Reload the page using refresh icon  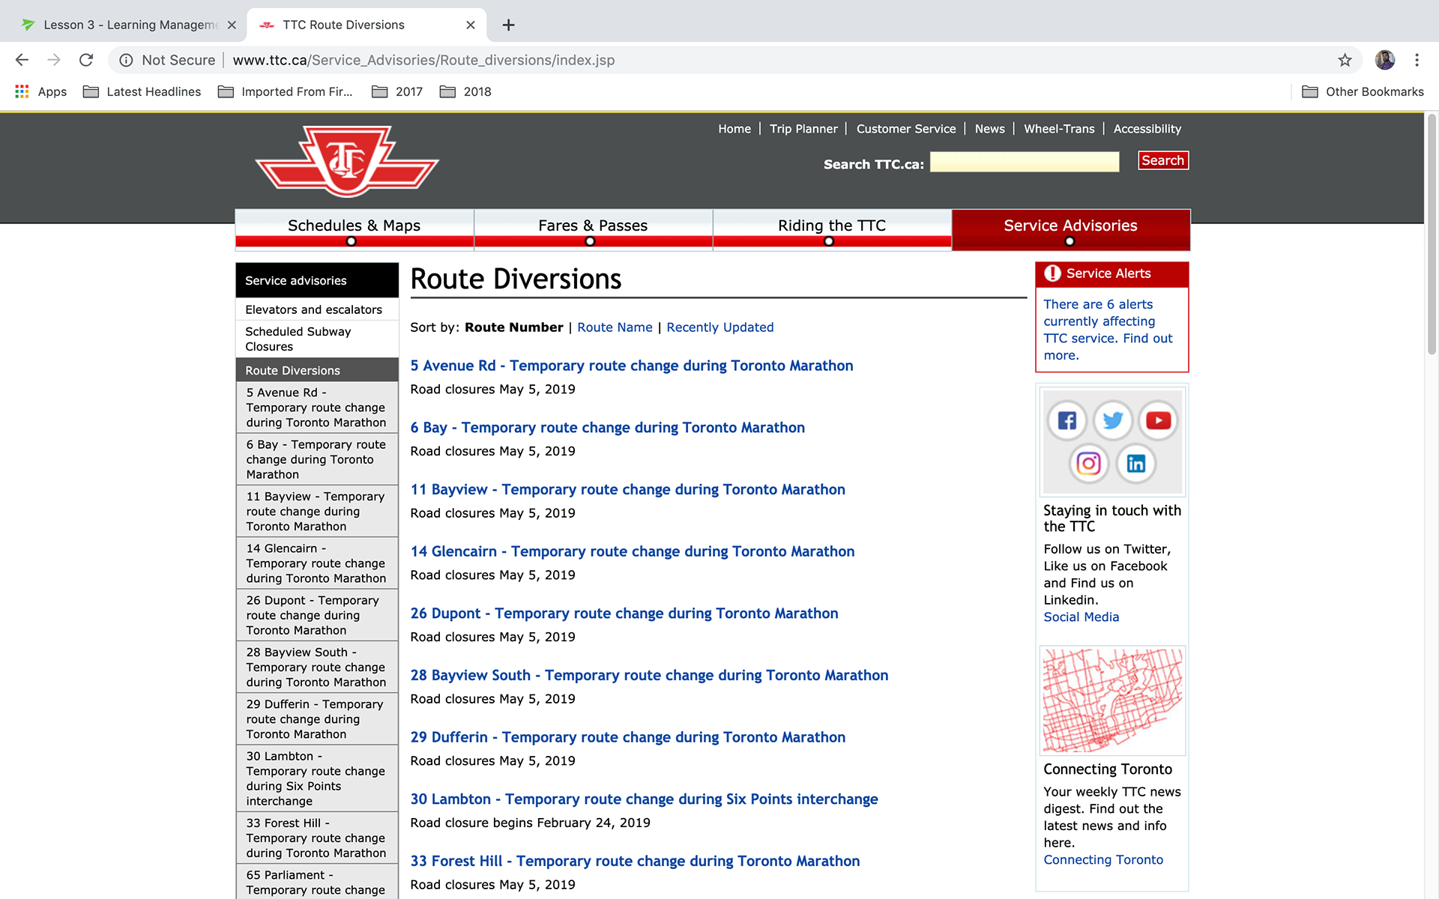[86, 60]
